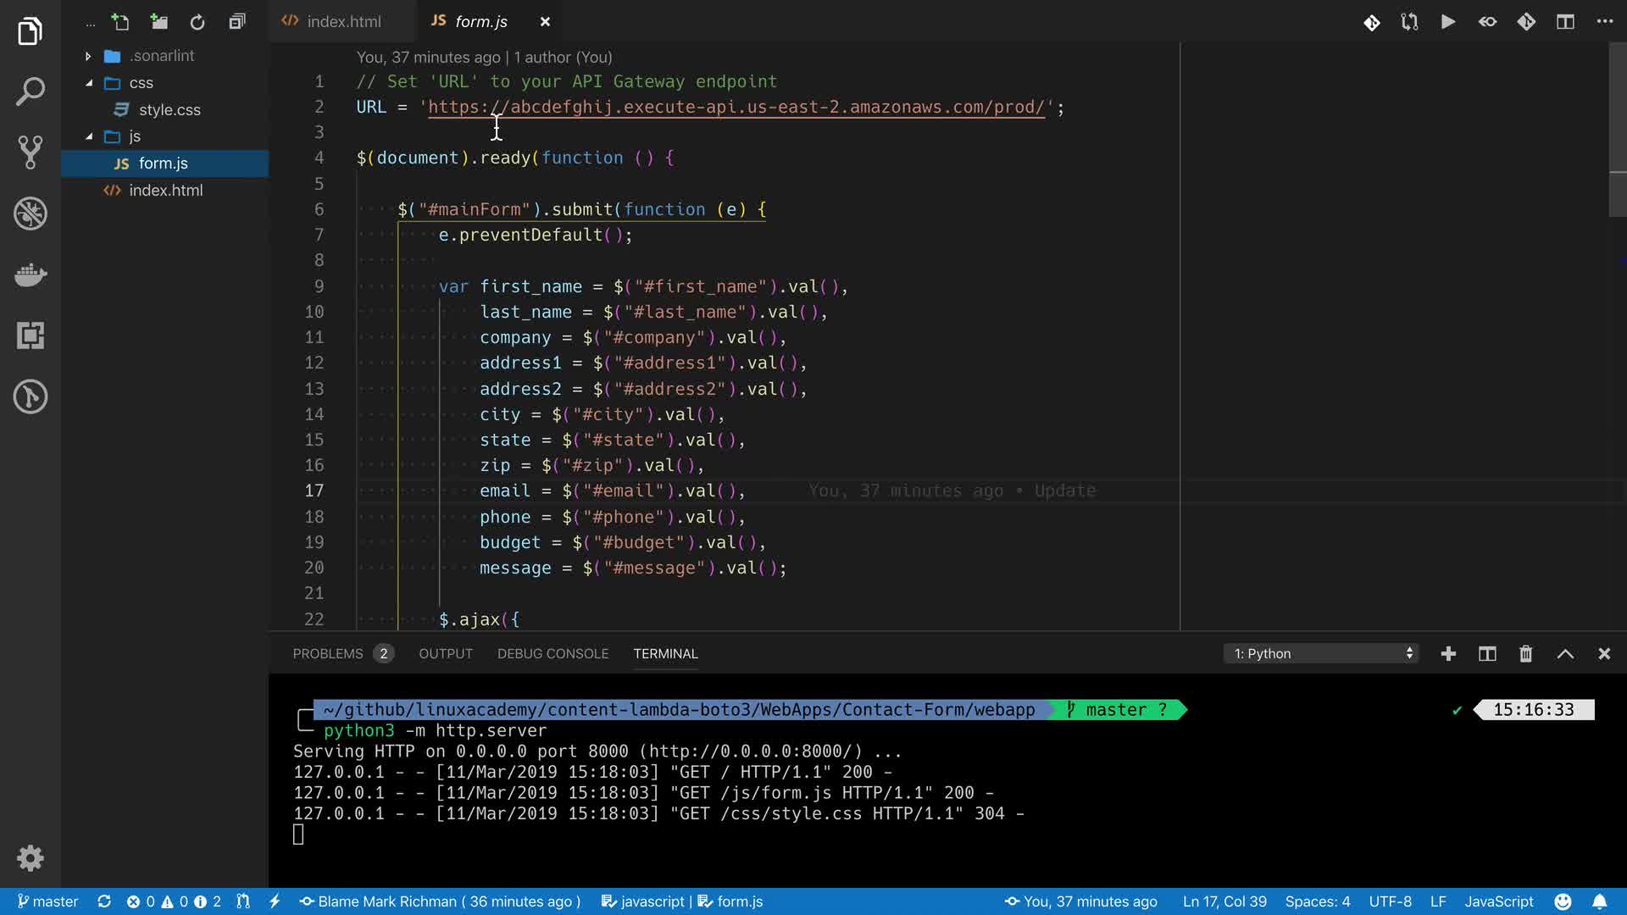This screenshot has width=1627, height=915.
Task: Collapse all folders in explorer
Action: click(237, 22)
